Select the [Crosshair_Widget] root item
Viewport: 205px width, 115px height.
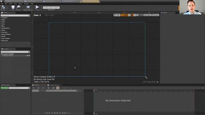click(7, 54)
